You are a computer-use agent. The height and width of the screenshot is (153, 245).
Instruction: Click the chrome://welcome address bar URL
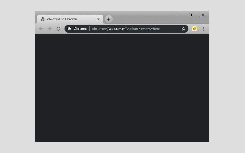[x=126, y=29]
